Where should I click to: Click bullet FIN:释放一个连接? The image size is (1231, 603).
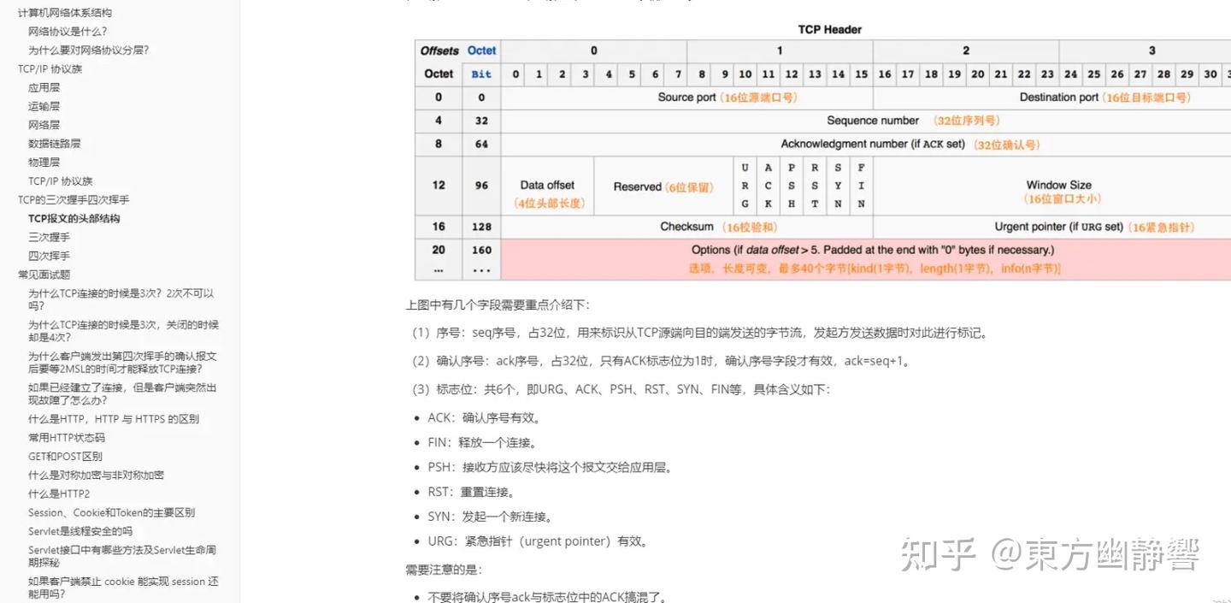tap(482, 443)
